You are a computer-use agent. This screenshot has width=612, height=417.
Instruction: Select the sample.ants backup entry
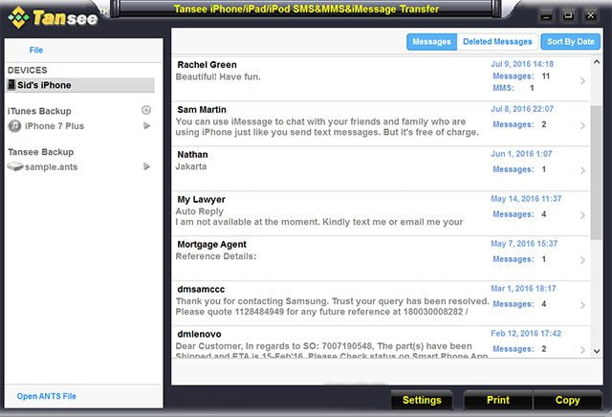point(51,167)
